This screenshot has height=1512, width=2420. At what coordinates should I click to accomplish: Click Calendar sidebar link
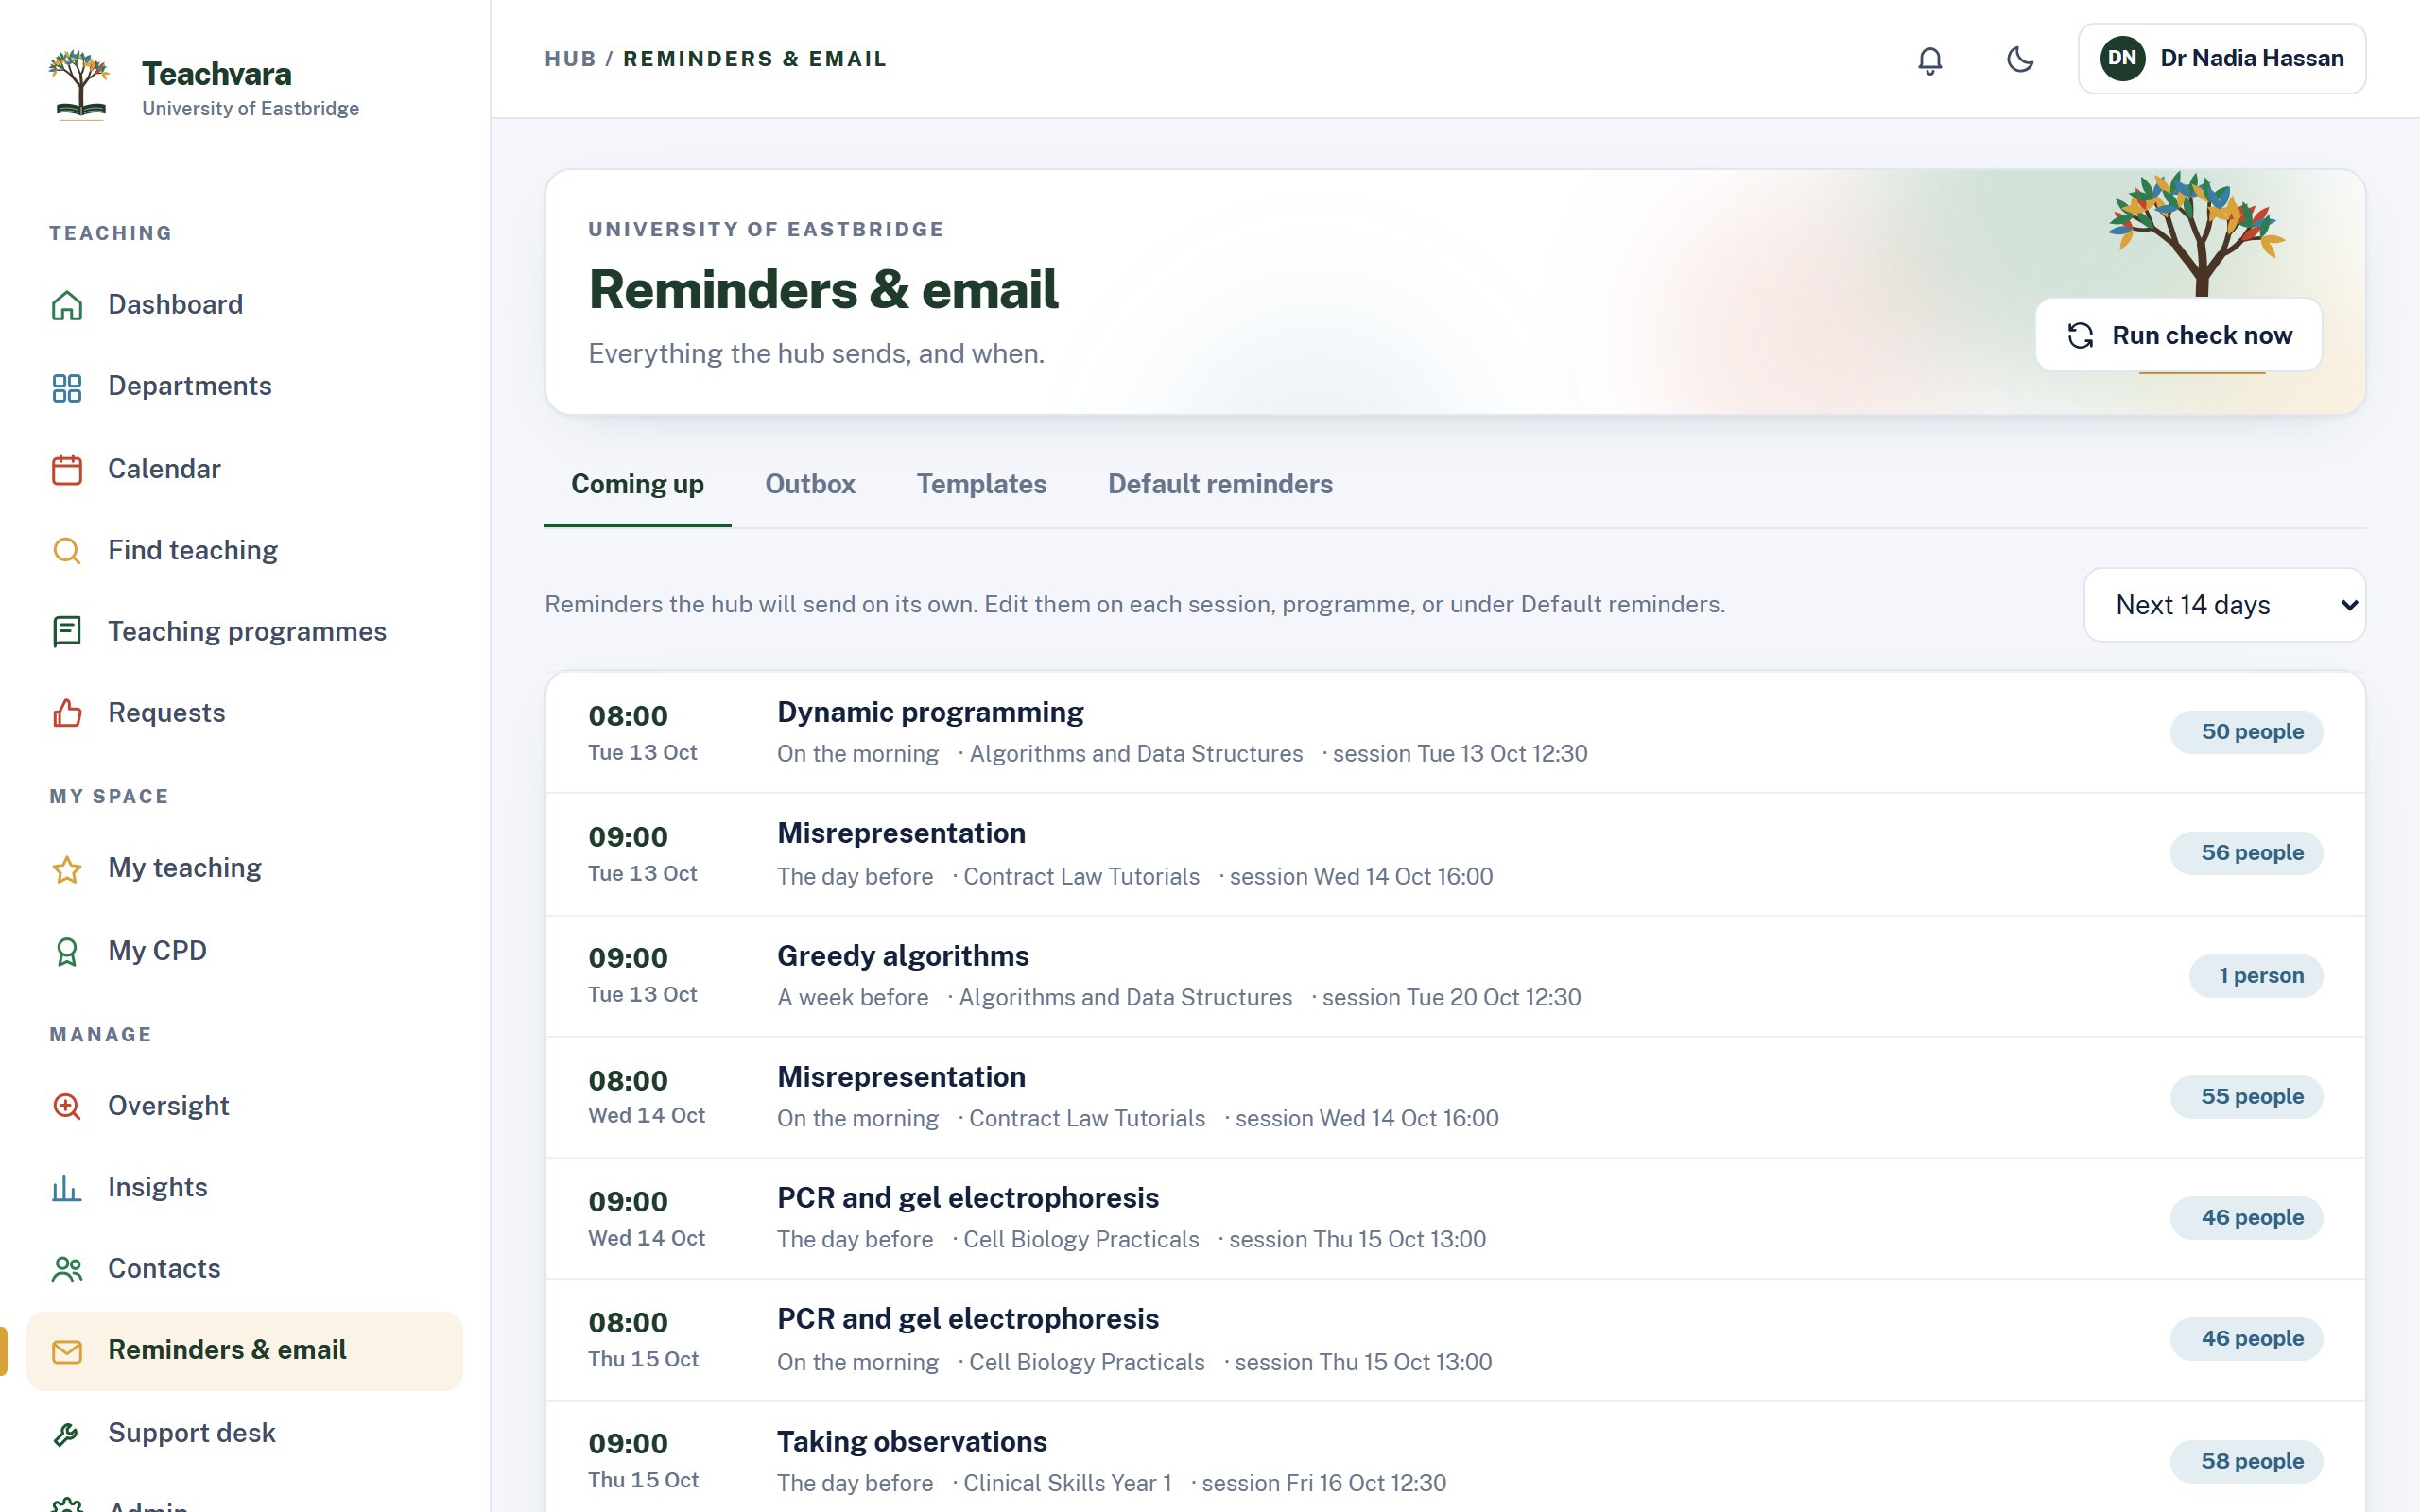245,469
